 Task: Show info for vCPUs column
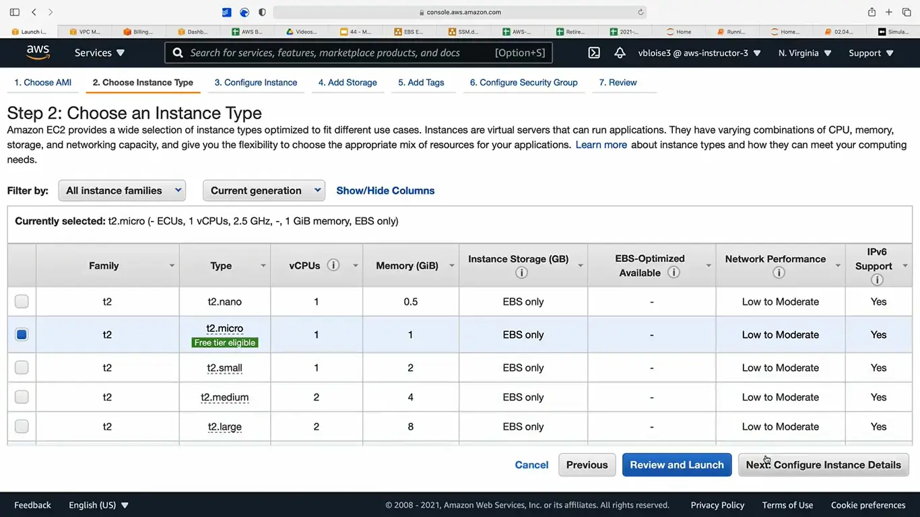click(333, 265)
